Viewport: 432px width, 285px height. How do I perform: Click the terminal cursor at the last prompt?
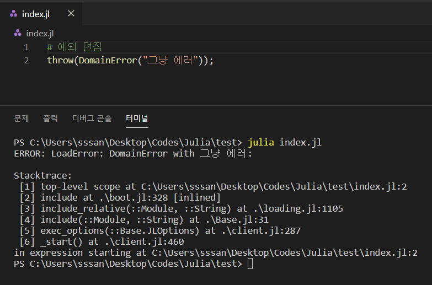coord(250,264)
